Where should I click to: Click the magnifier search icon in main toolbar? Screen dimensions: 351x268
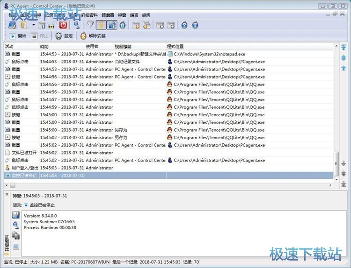77,25
